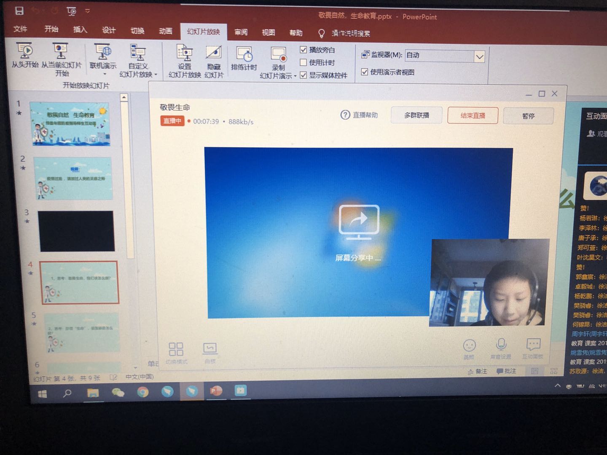Show hidden system tray icons arrow
Screen dimensions: 607x455
557,385
